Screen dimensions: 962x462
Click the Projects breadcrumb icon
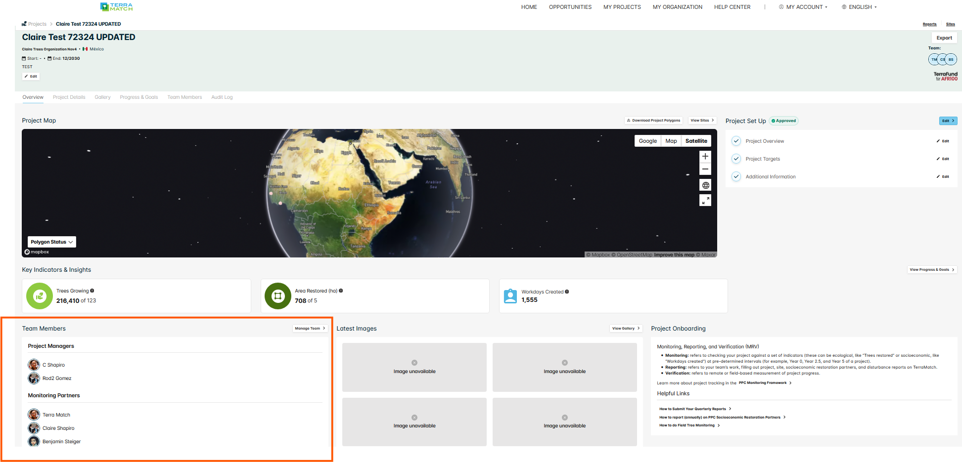pyautogui.click(x=24, y=24)
